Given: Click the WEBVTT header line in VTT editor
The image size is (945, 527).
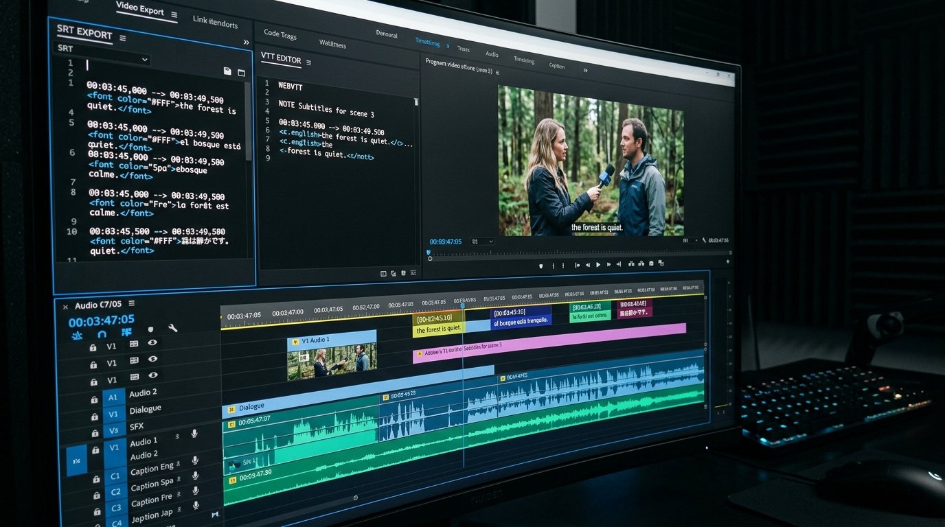Looking at the screenshot, I should coord(290,86).
